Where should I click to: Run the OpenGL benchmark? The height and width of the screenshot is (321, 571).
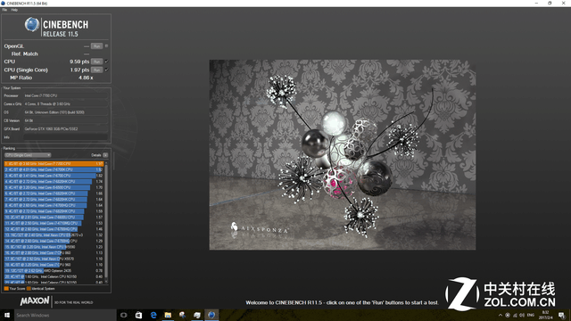click(x=96, y=46)
